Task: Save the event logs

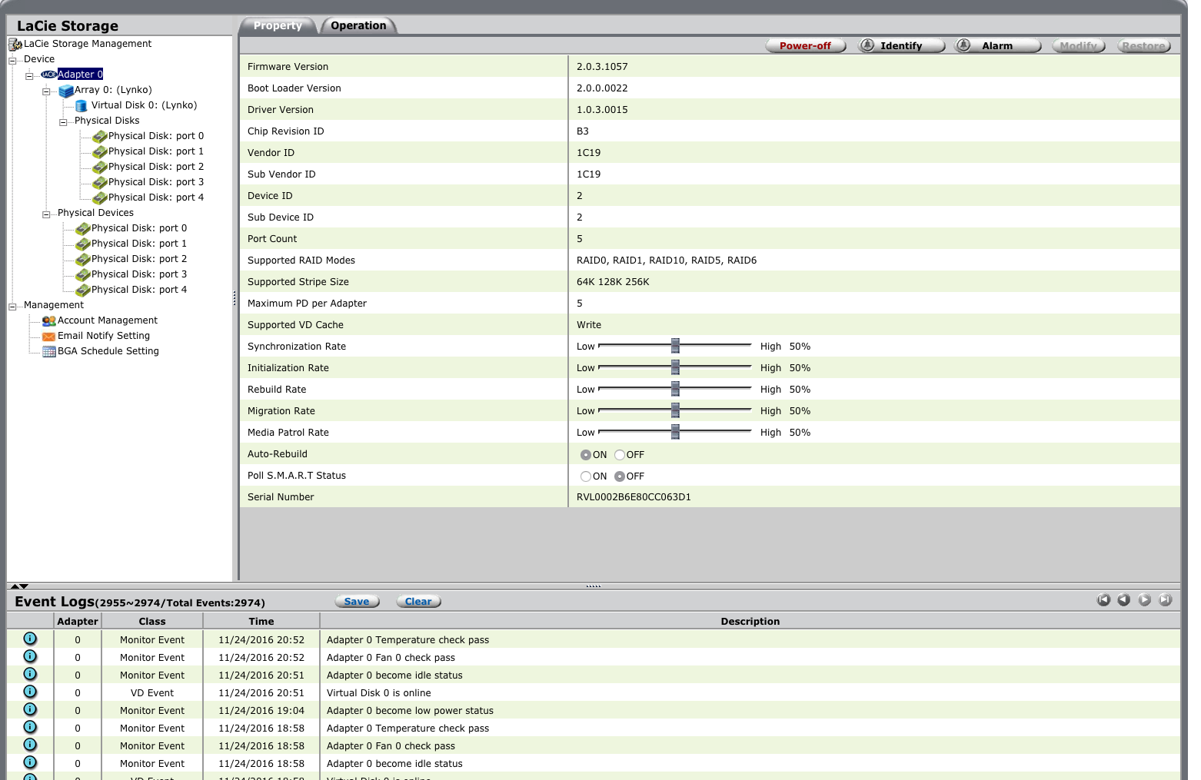Action: (357, 602)
